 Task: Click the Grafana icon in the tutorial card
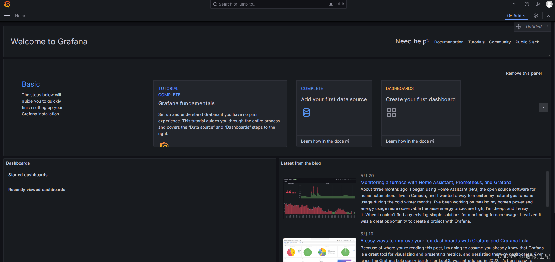(164, 144)
